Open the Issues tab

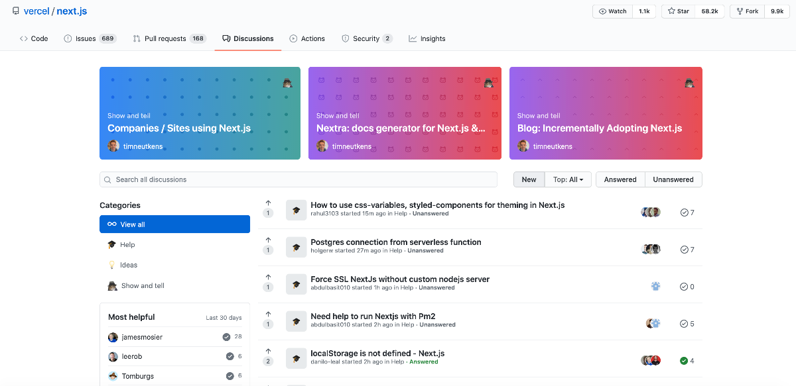click(90, 38)
